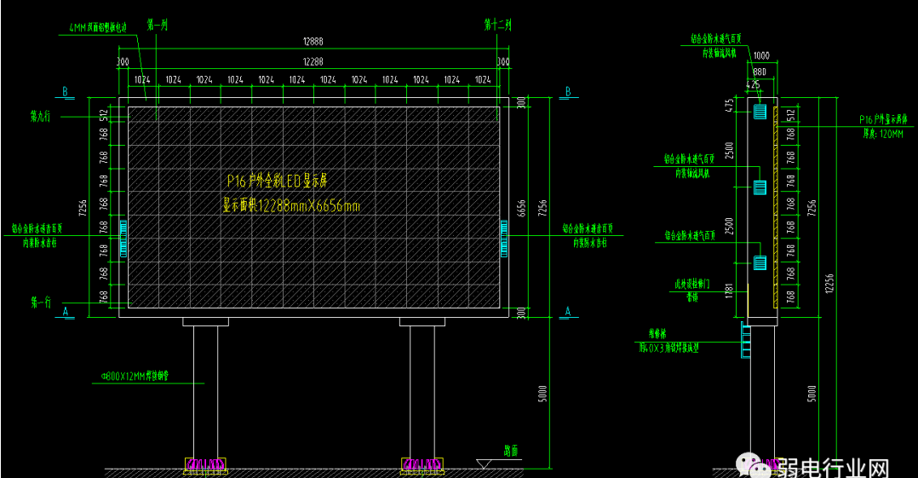Image resolution: width=918 pixels, height=478 pixels.
Task: Click the 12888 overall width dimension
Action: pyautogui.click(x=313, y=42)
